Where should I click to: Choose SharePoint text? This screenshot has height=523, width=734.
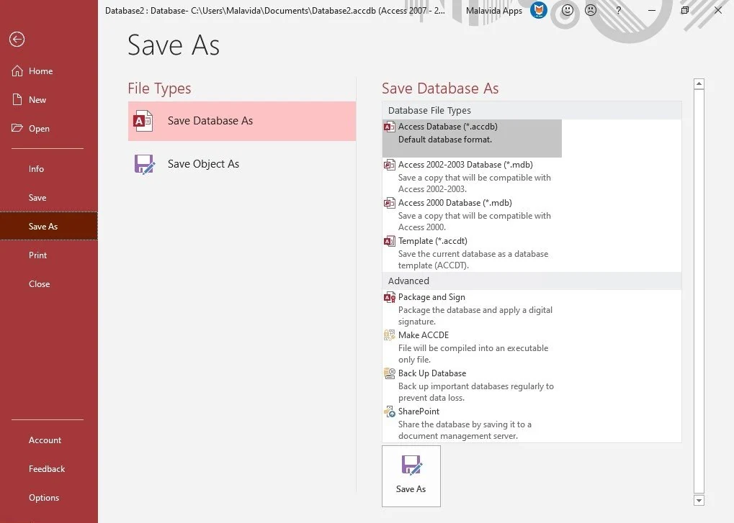(419, 411)
